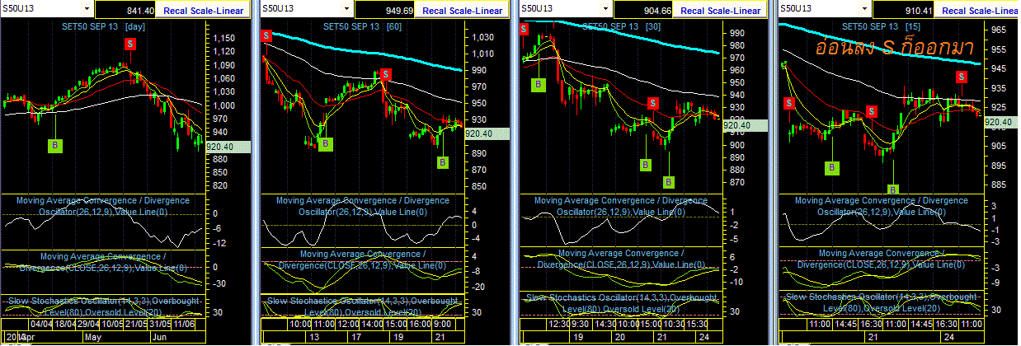This screenshot has height=346, width=1021.
Task: Click the upper B buy marker near 950 on 30-minute chart
Action: [x=538, y=84]
